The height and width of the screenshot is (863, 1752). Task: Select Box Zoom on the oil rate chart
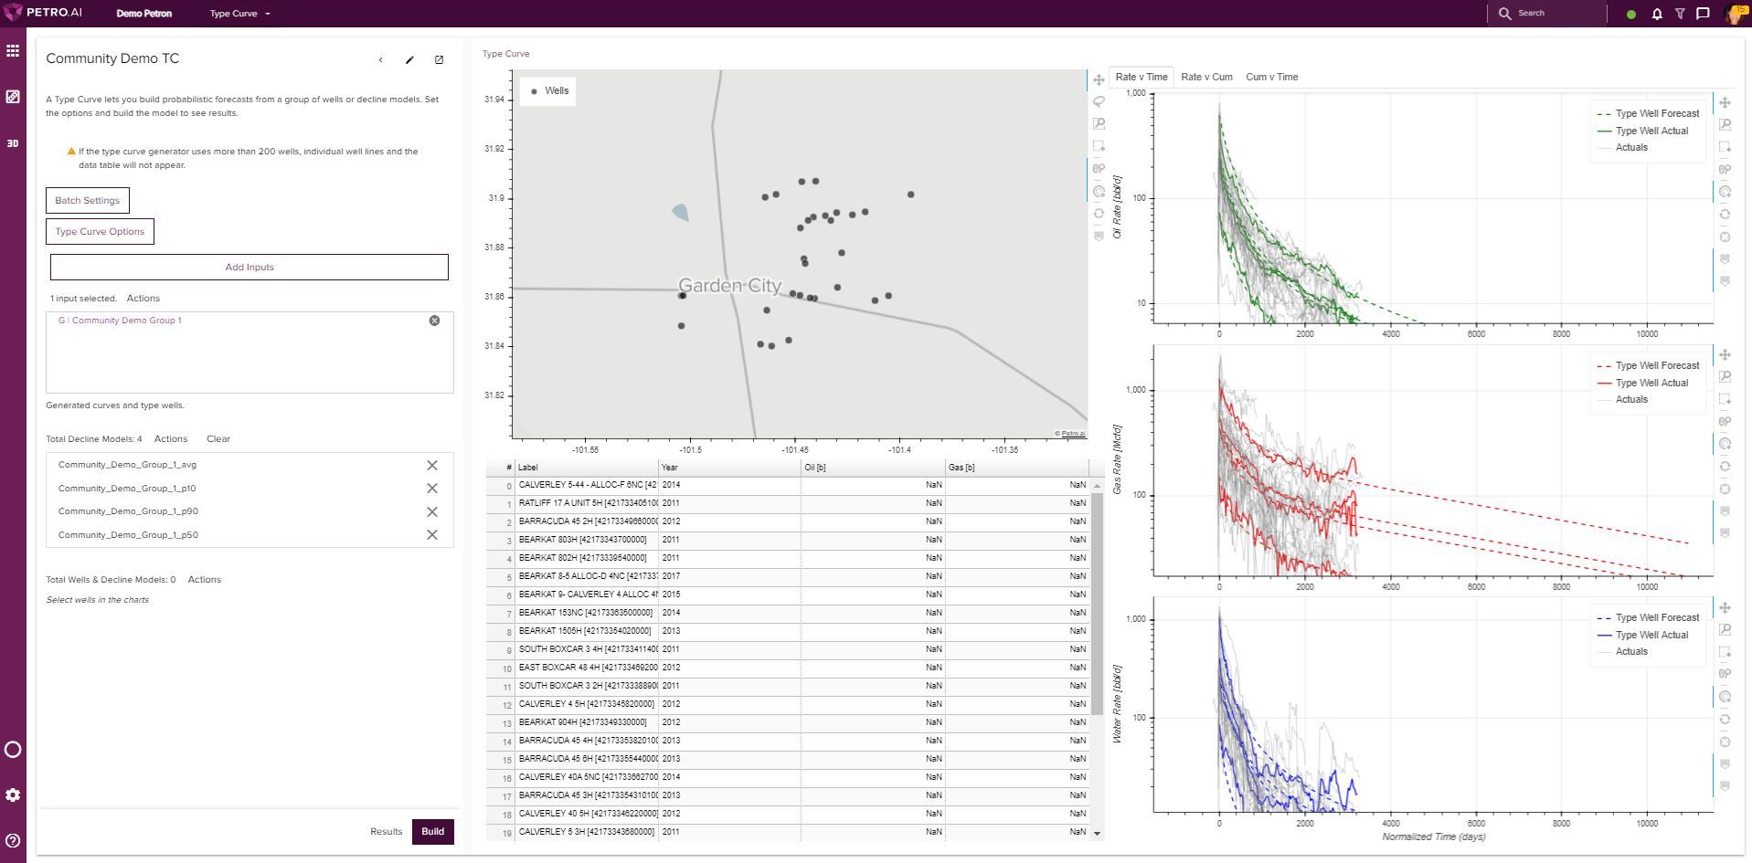[x=1725, y=125]
